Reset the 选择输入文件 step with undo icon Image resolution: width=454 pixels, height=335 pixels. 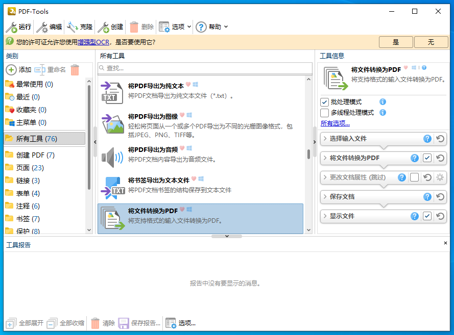point(440,139)
